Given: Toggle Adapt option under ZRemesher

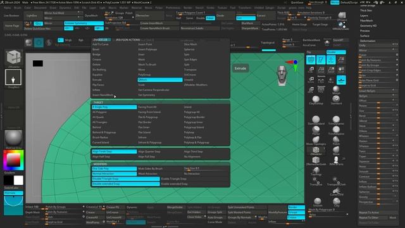Looking at the screenshot, I should point(210,18).
